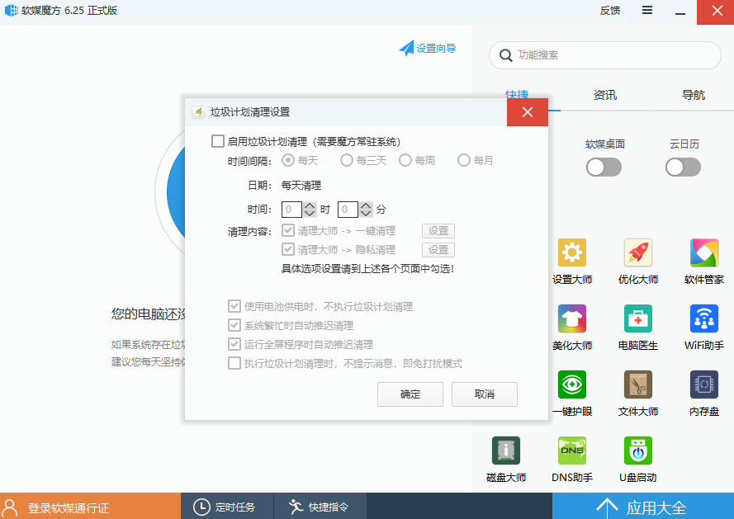This screenshot has height=519, width=734.
Task: Open 软件管家 from the shortcut grid
Action: (704, 252)
